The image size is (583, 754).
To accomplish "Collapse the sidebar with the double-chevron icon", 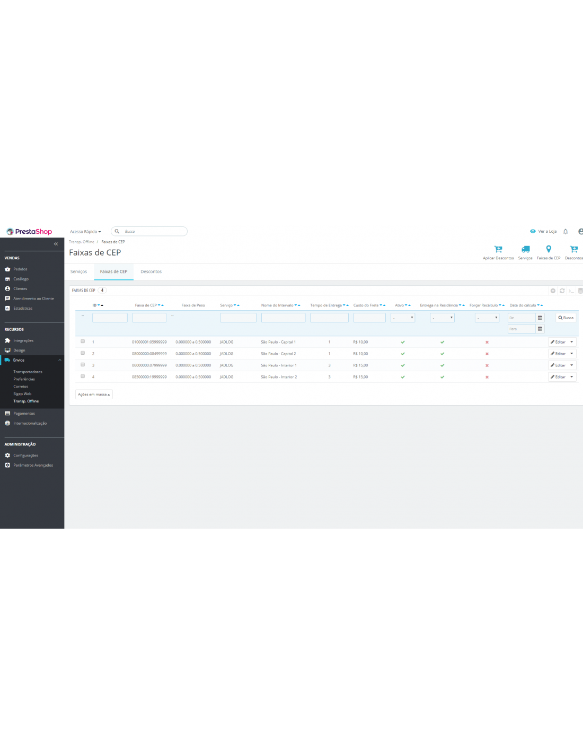I will point(56,244).
